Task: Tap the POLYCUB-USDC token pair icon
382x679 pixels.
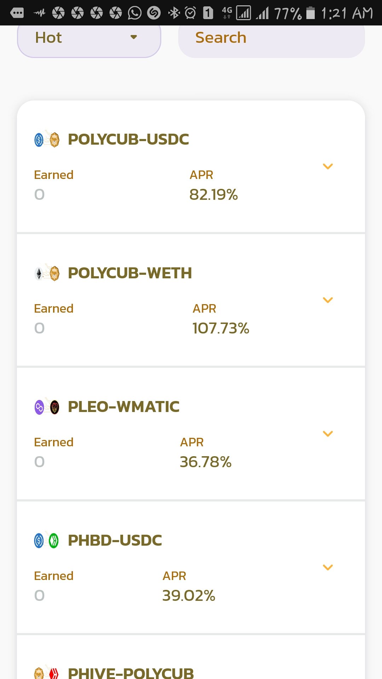Action: 47,140
